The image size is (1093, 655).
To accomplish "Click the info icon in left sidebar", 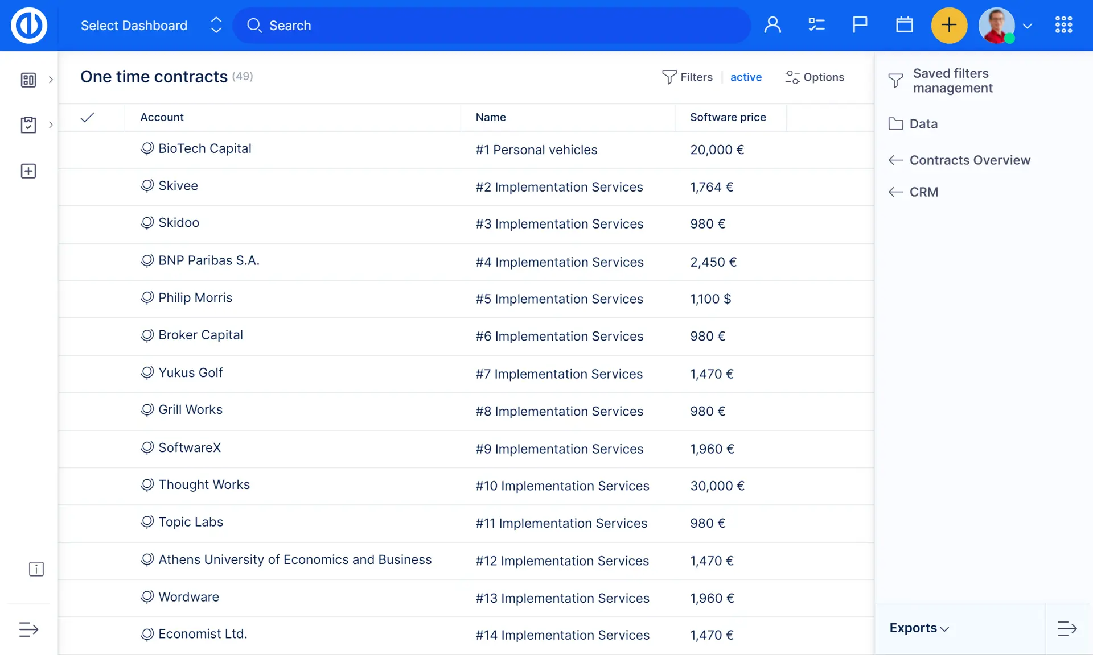I will click(x=36, y=569).
